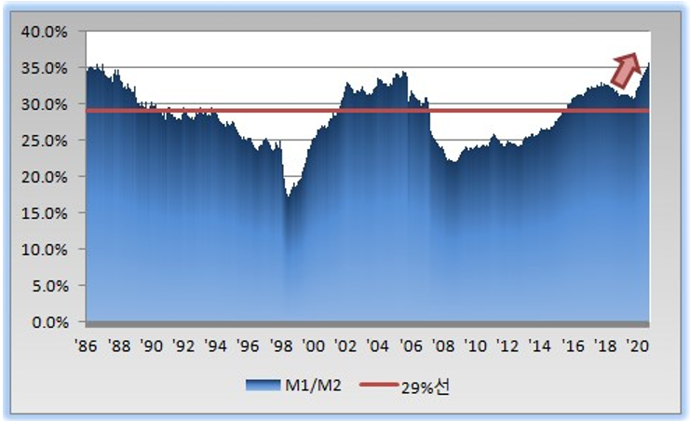Click the 0.0% y-axis label
This screenshot has width=690, height=421.
coord(50,322)
